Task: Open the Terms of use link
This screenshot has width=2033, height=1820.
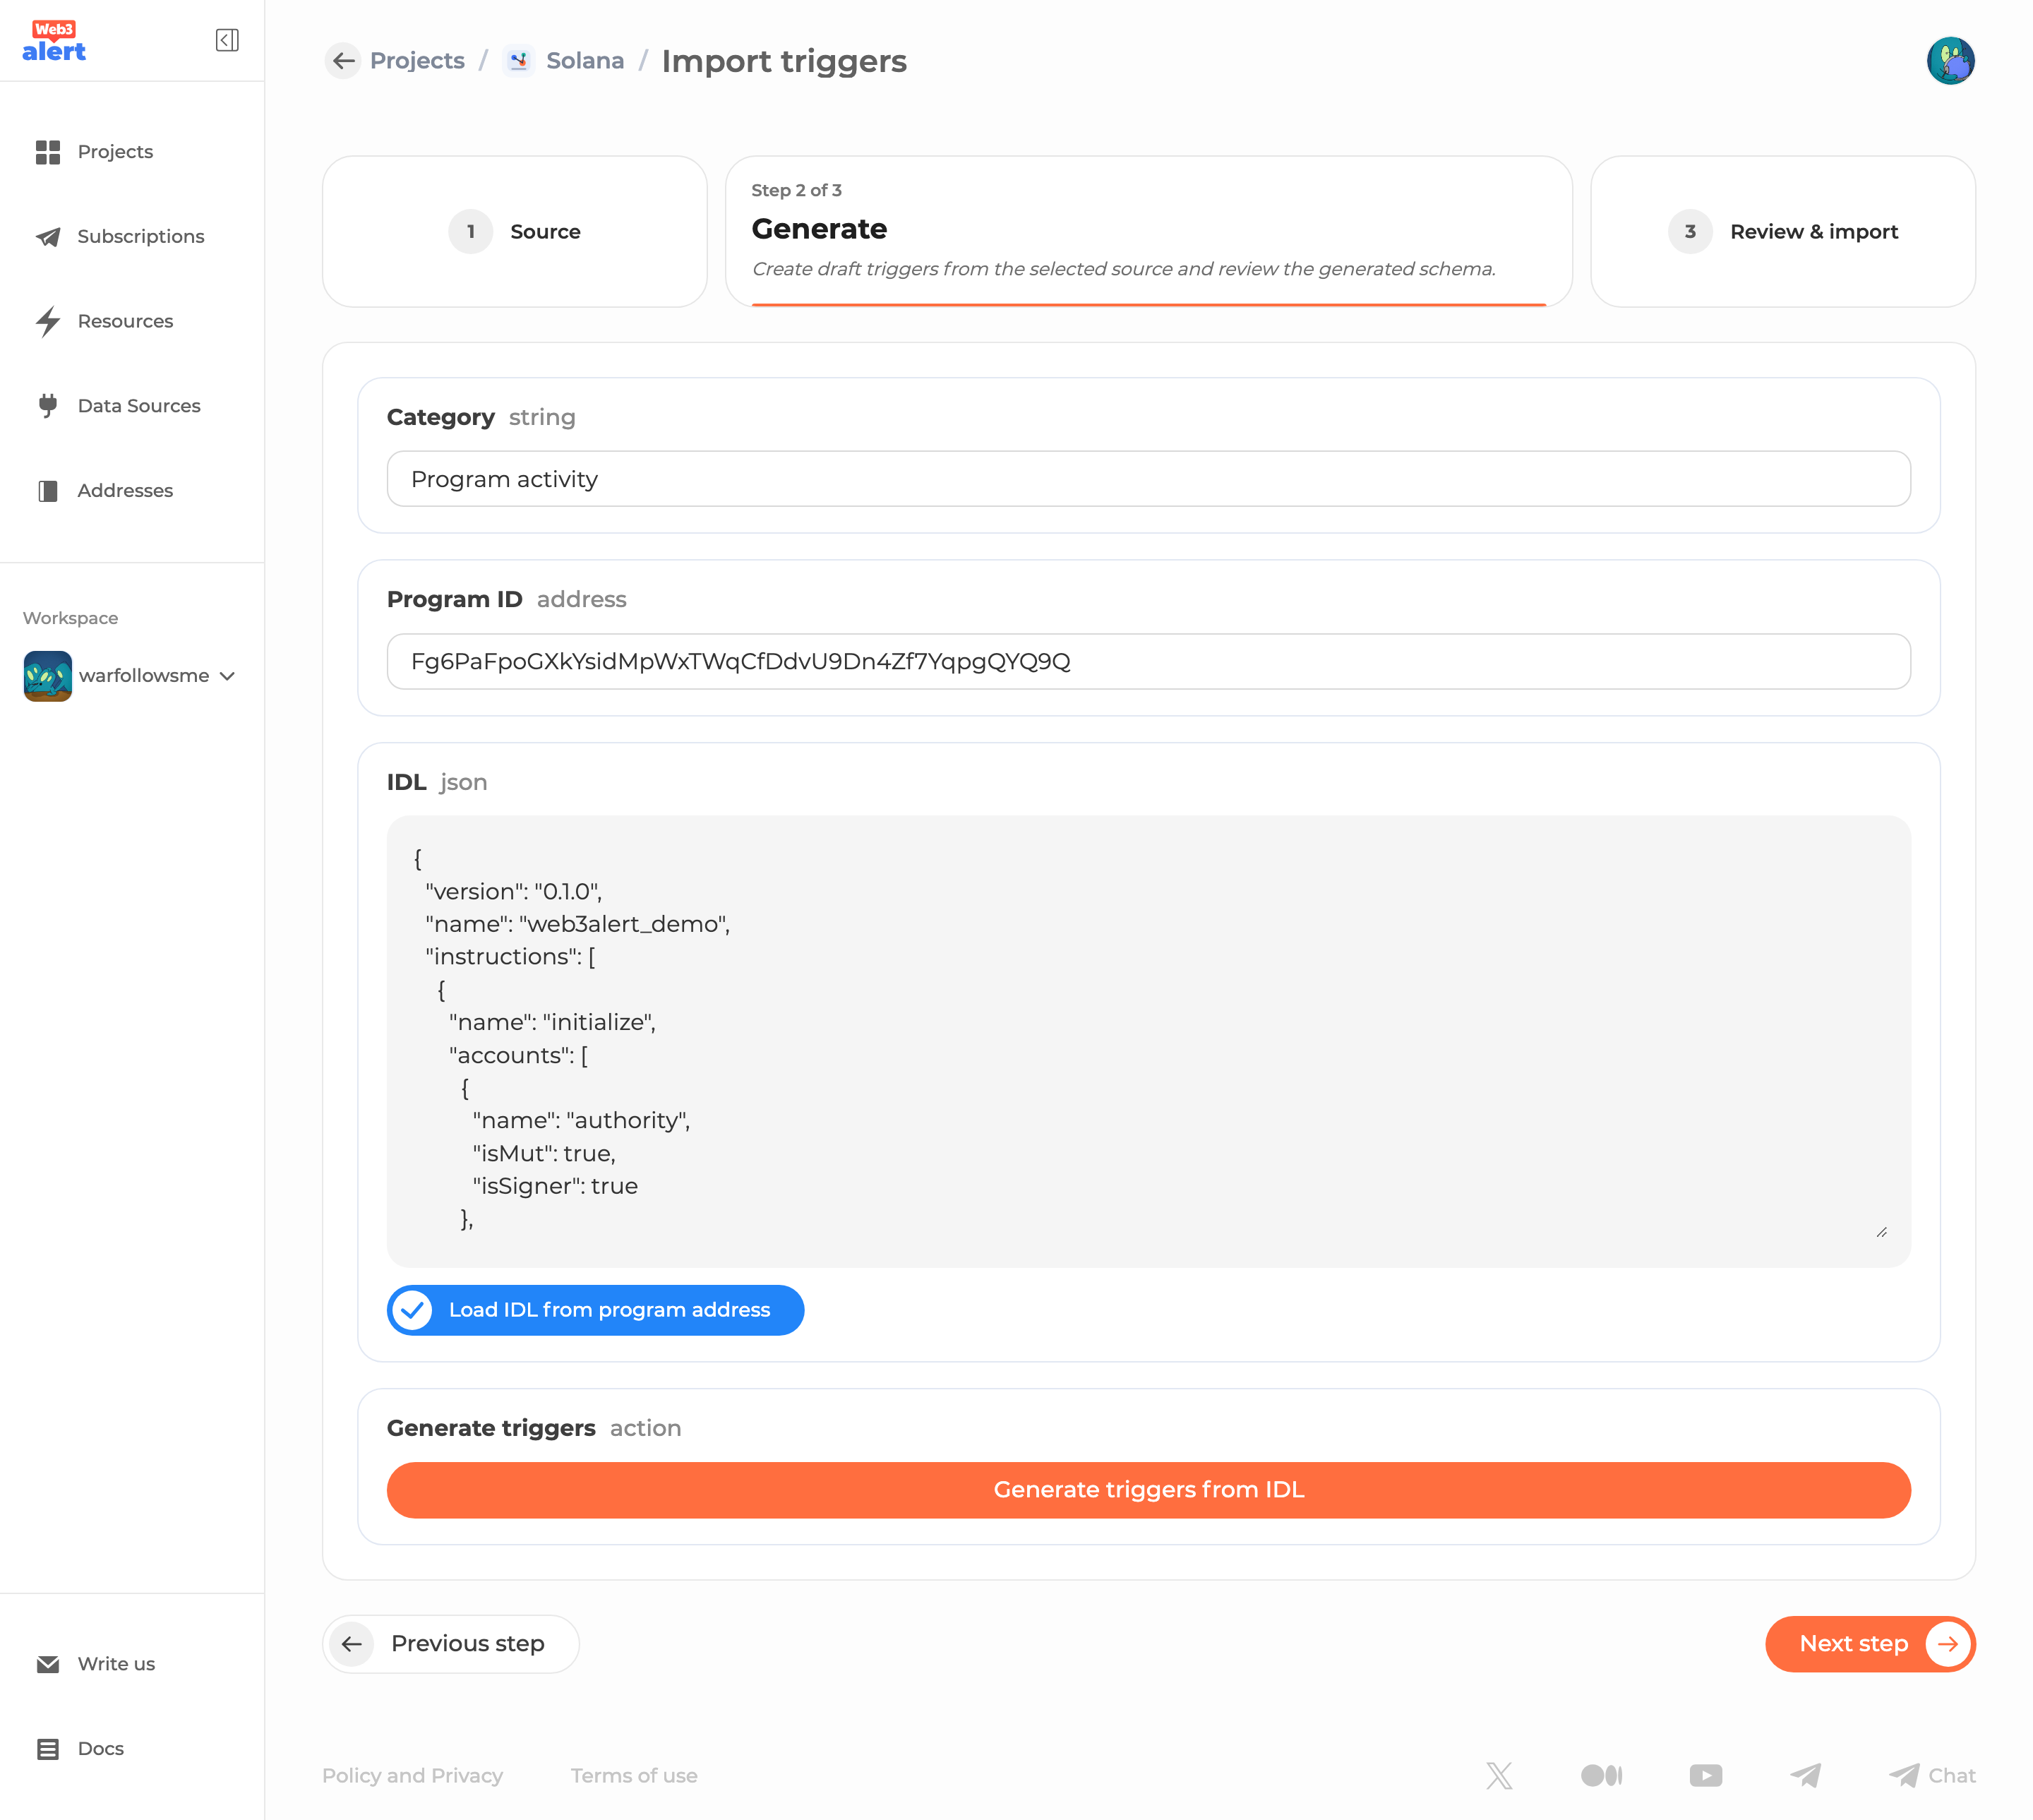Action: [634, 1776]
